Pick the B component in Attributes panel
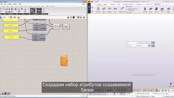 41,12
